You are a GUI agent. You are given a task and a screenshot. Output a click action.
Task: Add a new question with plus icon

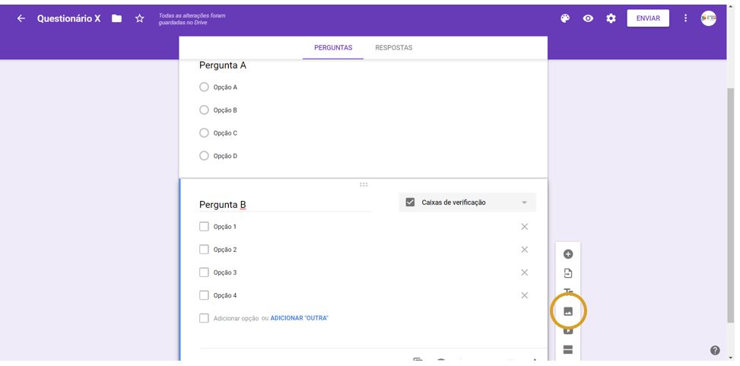pyautogui.click(x=567, y=254)
